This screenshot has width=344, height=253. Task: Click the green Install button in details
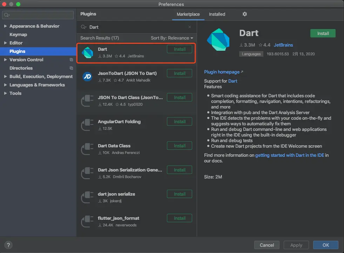(x=323, y=33)
